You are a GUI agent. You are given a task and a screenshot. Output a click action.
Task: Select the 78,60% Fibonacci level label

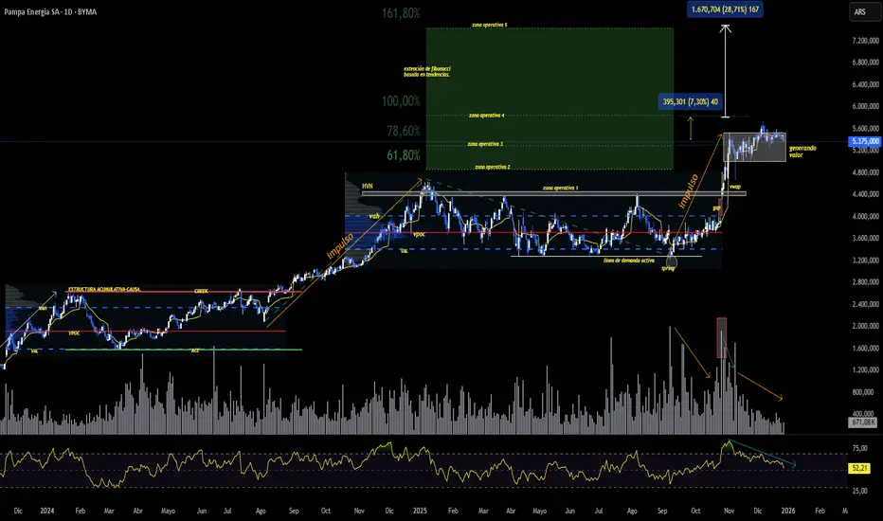[x=404, y=132]
